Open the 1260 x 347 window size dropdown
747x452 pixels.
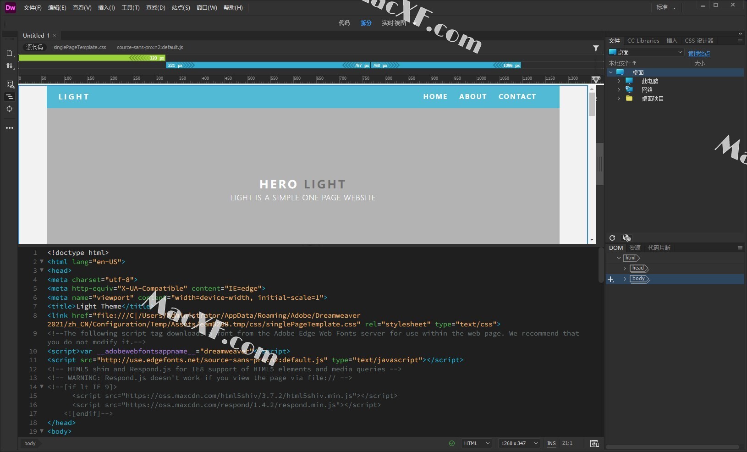point(519,443)
